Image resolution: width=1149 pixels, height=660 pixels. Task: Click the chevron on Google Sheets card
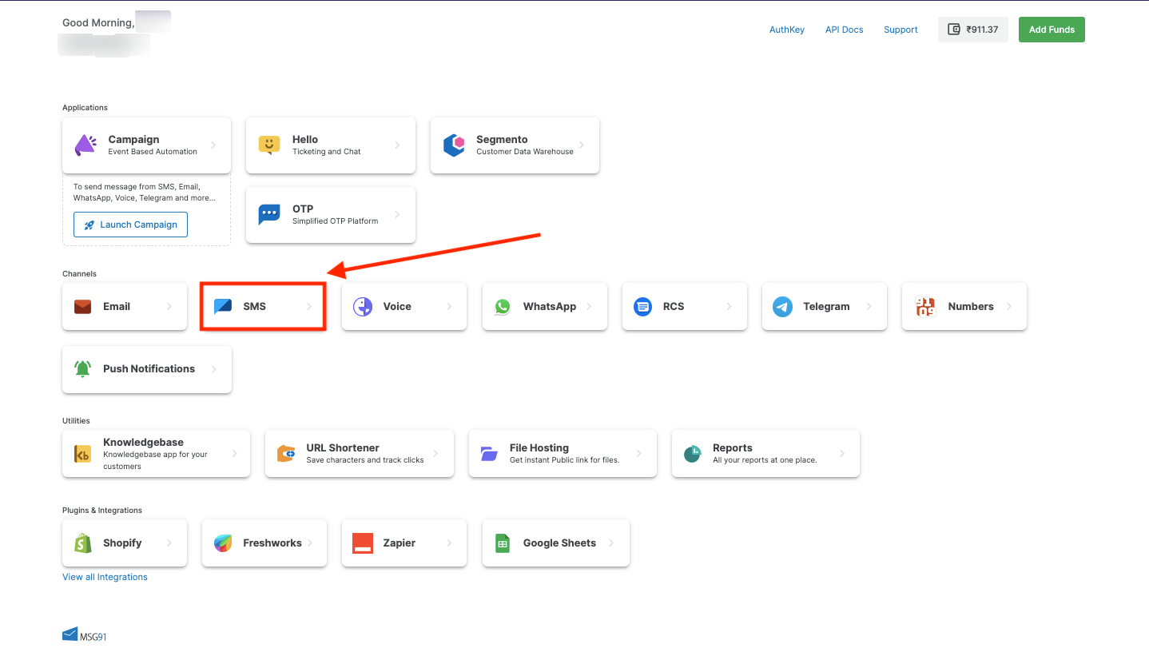(612, 543)
